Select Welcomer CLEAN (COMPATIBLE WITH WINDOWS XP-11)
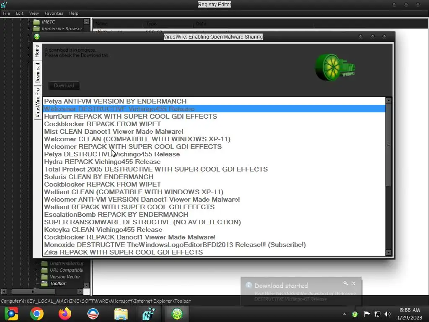Screen dimensions: 429x322 (214, 139)
